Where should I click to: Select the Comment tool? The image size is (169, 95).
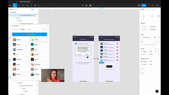(x=39, y=5)
